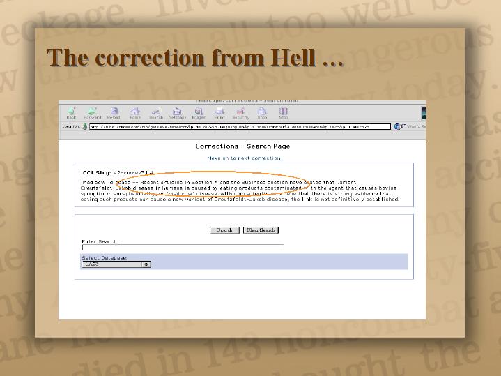Image resolution: width=501 pixels, height=376 pixels.
Task: Click into the Enter Search text field
Action: 183,248
